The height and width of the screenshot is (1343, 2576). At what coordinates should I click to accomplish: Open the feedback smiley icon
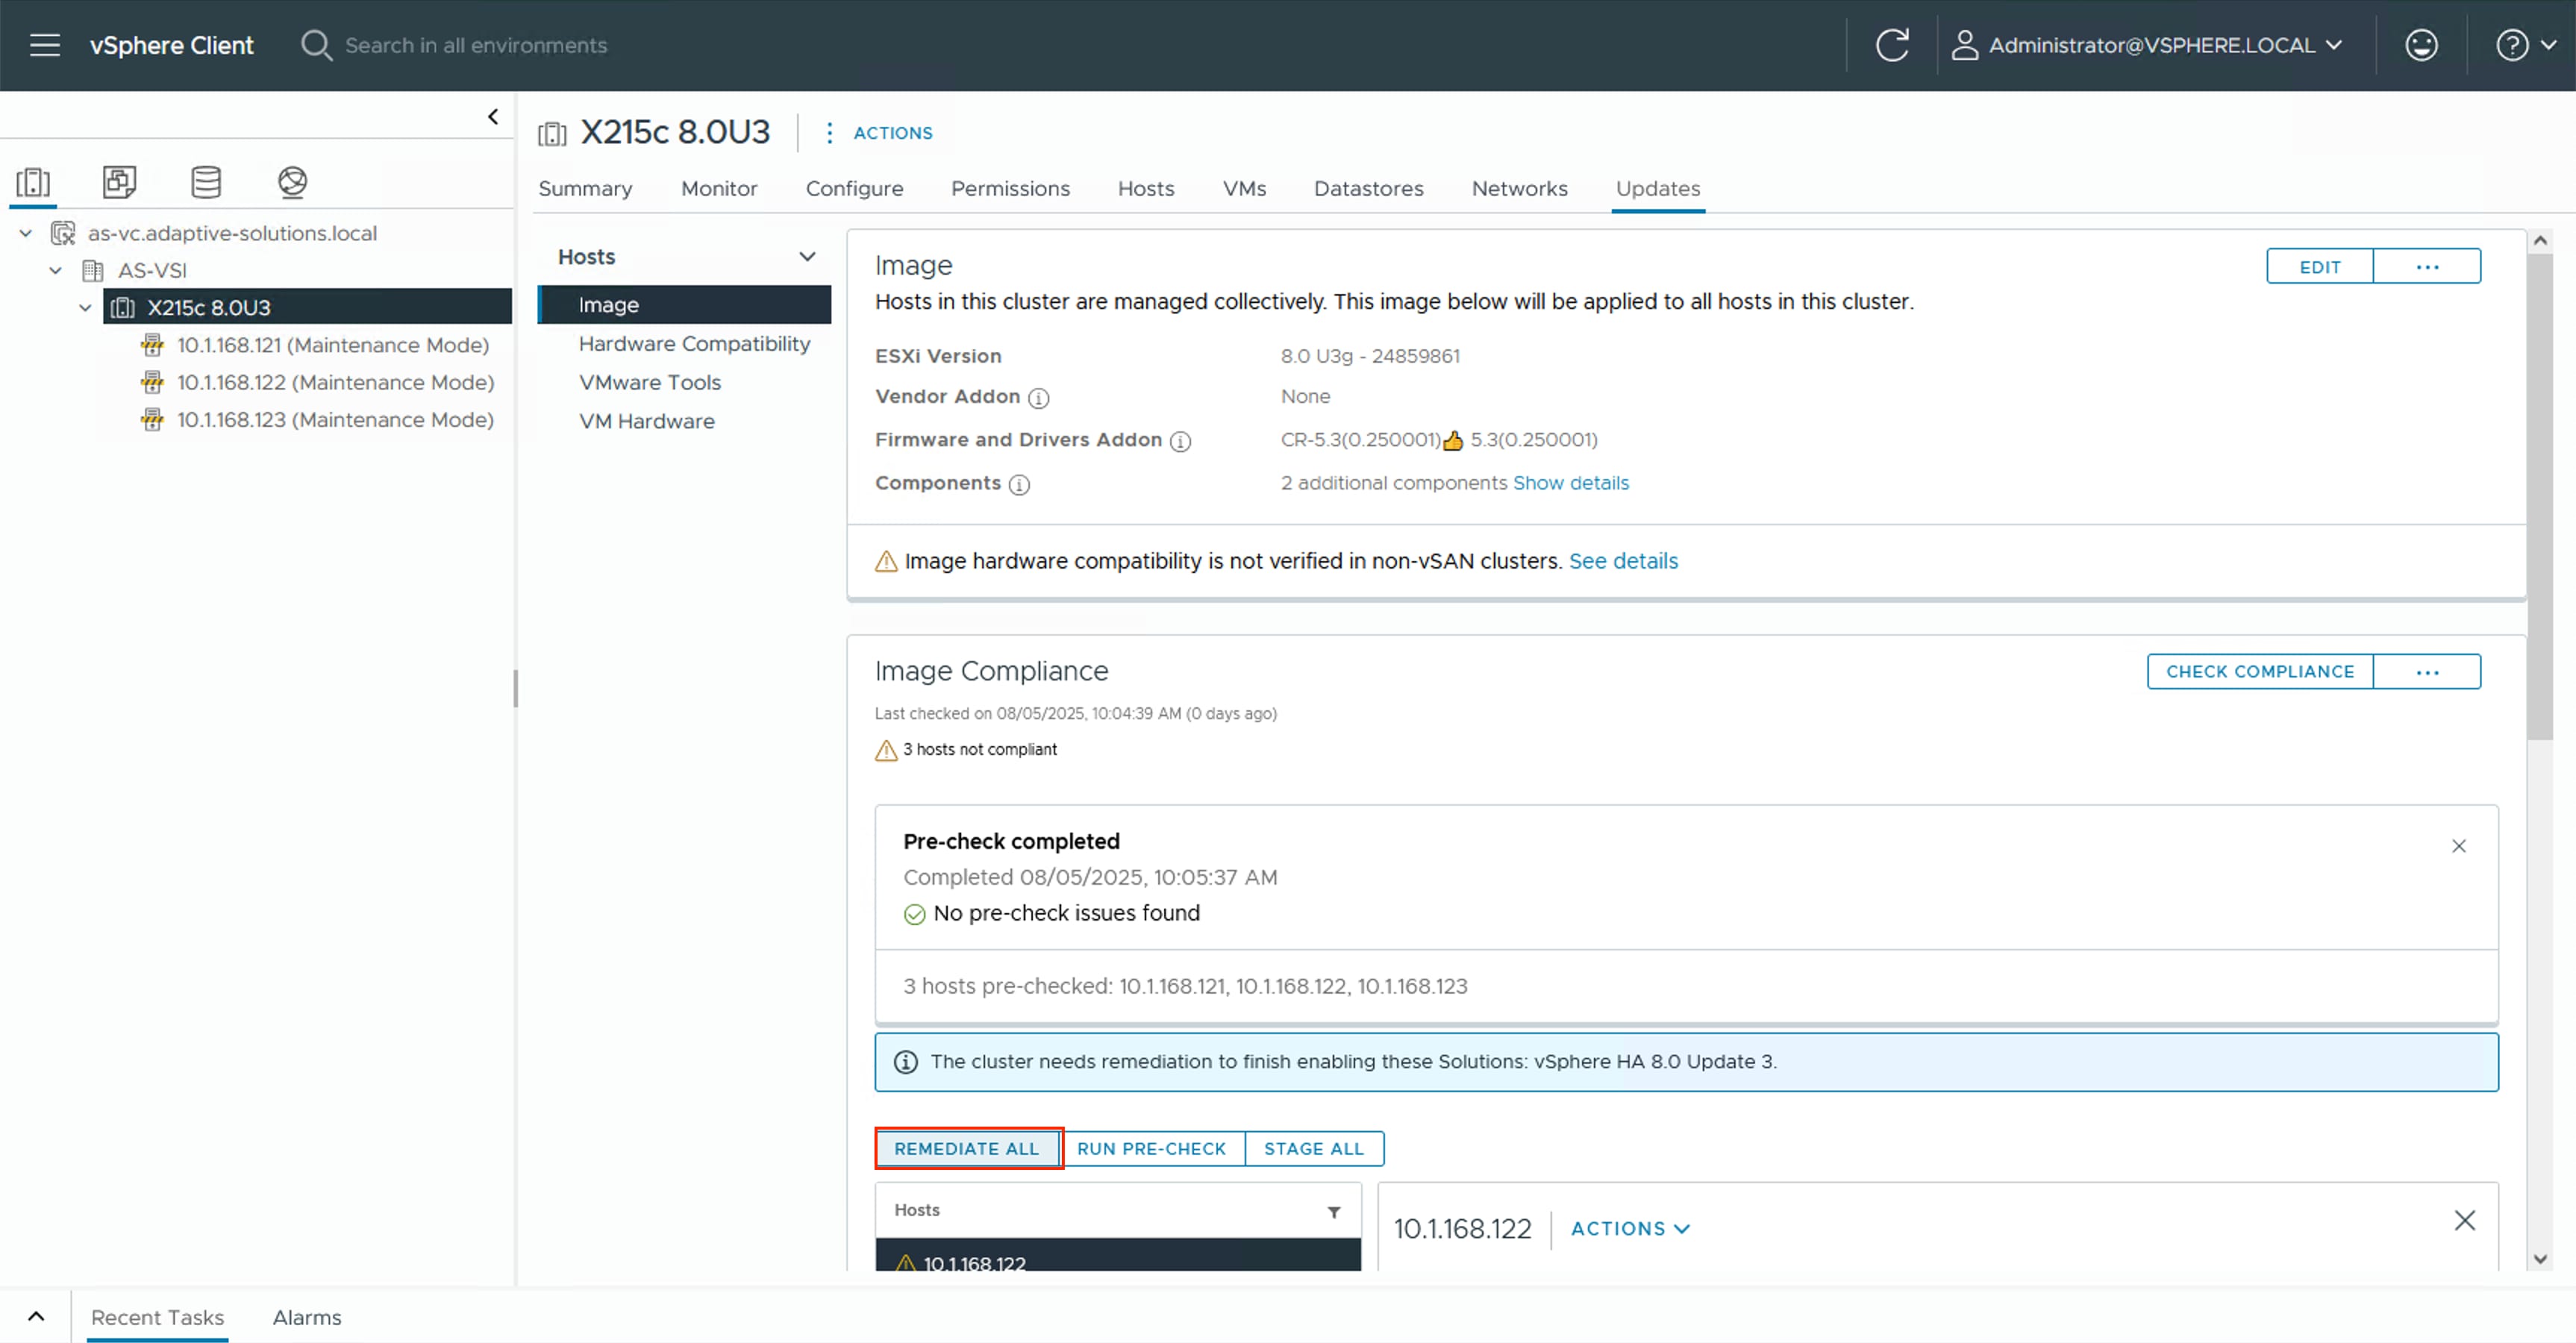[x=2421, y=44]
